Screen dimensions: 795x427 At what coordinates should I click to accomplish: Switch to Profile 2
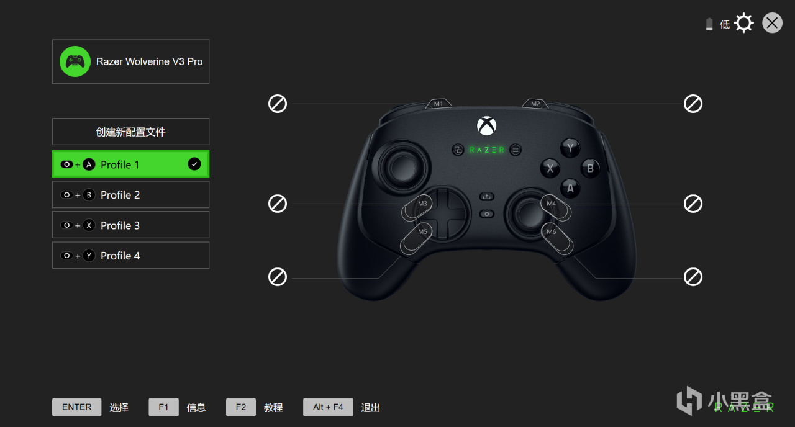click(131, 195)
